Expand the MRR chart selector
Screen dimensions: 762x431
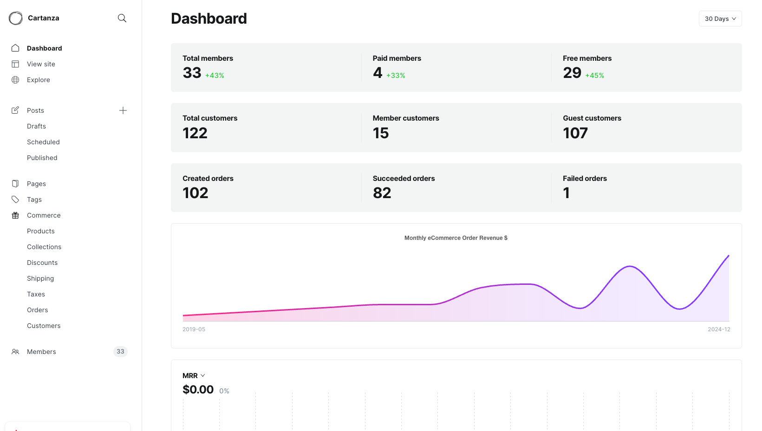click(194, 376)
